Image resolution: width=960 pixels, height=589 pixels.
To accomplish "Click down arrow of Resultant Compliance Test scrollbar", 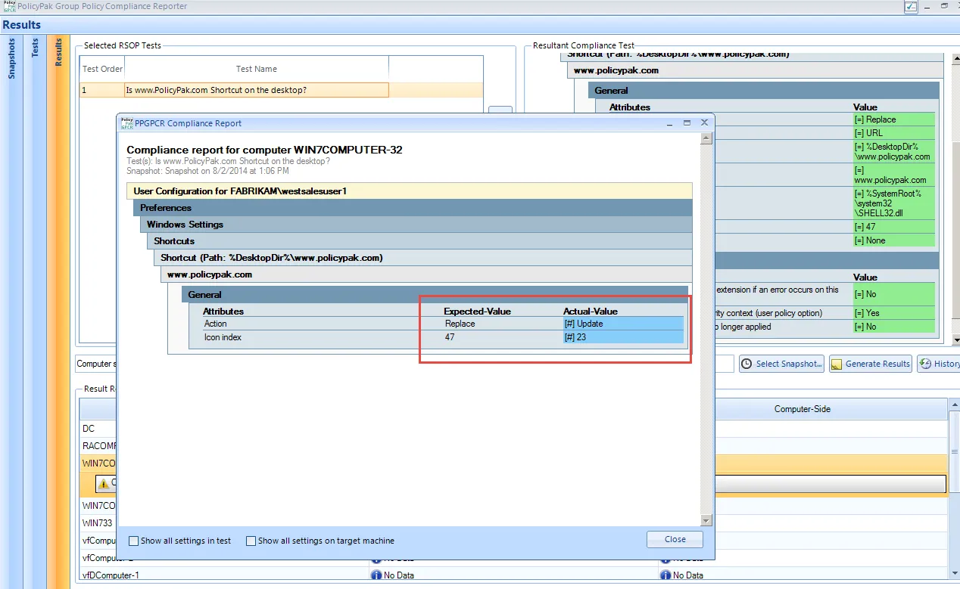I will pyautogui.click(x=955, y=339).
